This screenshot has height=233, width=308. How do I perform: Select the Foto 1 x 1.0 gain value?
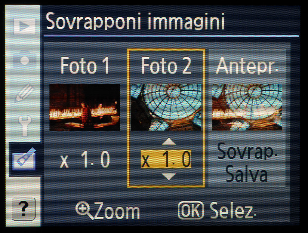85,159
